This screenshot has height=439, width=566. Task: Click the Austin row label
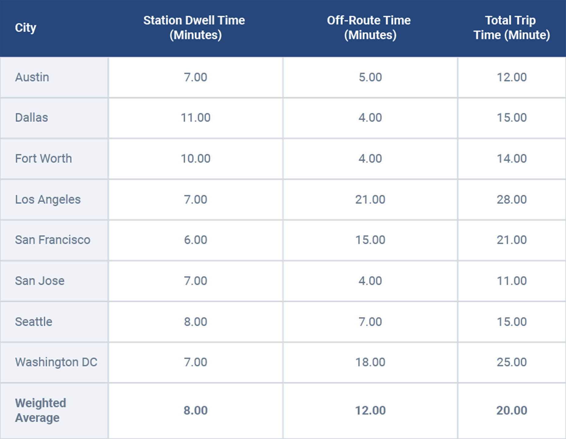point(32,77)
